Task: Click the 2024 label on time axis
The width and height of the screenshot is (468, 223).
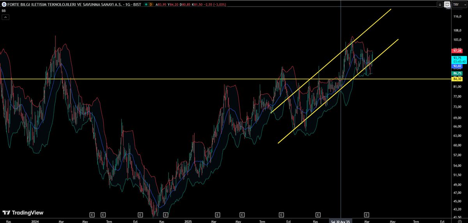Action: point(35,221)
